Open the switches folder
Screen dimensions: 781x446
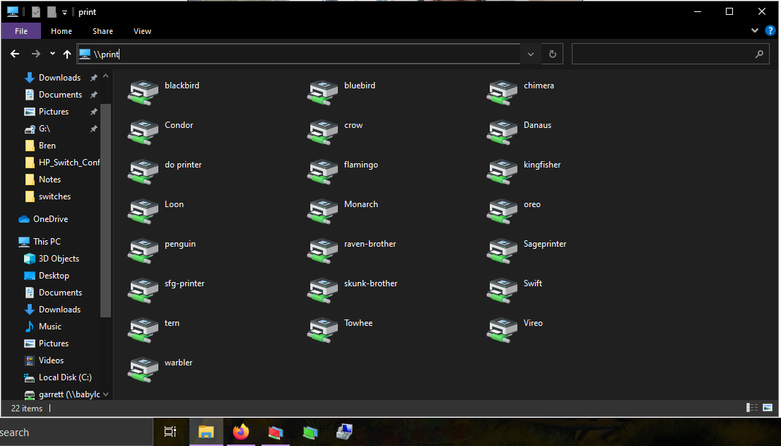coord(54,196)
